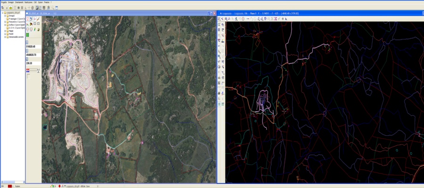Viewport: 424px width, 188px height.
Task: Click the yellow warning triangle toolbar icon
Action: point(10,8)
